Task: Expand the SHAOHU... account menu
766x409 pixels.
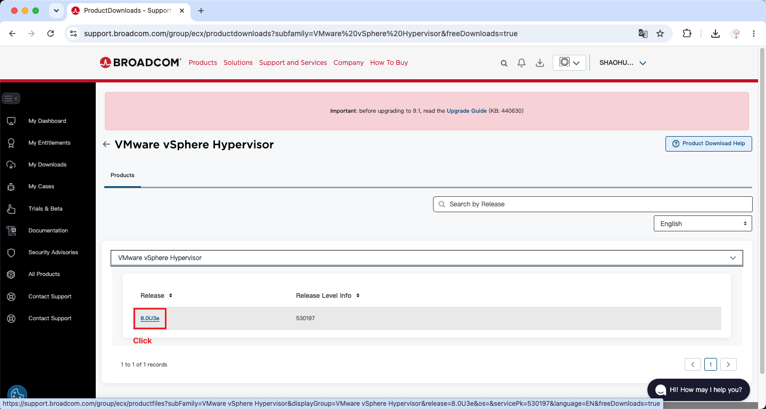Action: [623, 63]
